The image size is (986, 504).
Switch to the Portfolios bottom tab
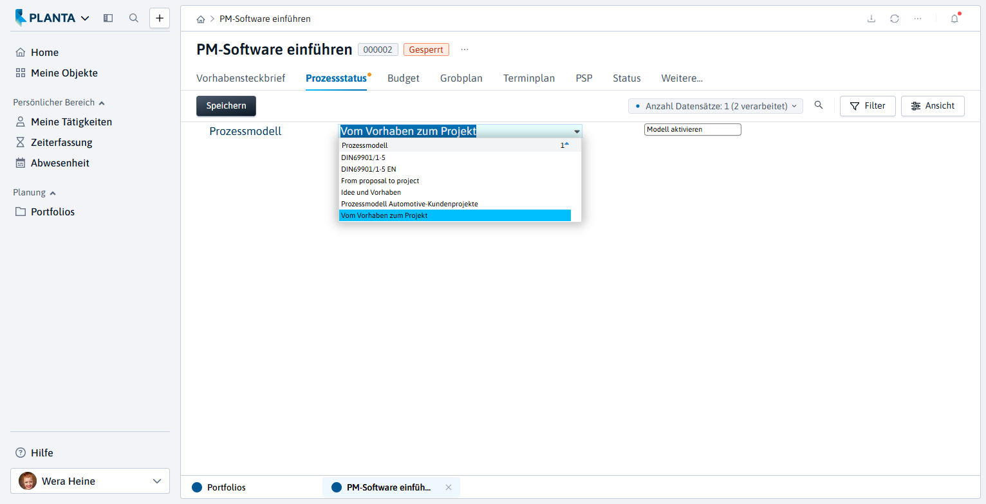(x=219, y=487)
